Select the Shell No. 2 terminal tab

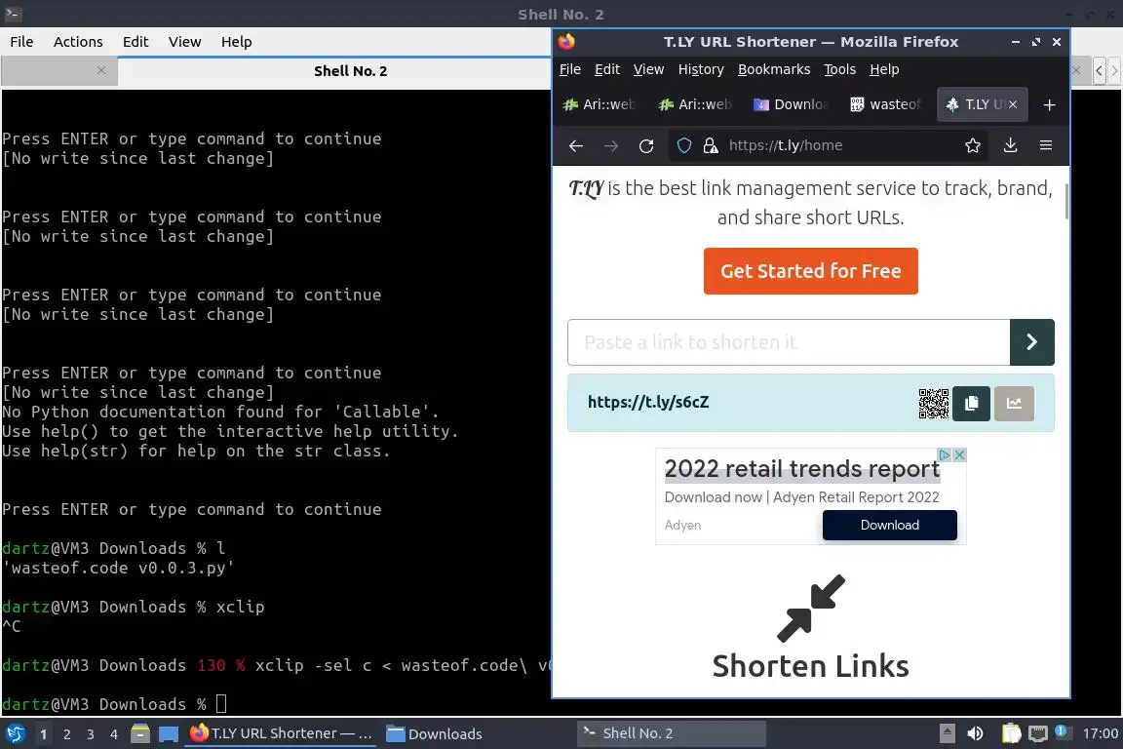(350, 71)
